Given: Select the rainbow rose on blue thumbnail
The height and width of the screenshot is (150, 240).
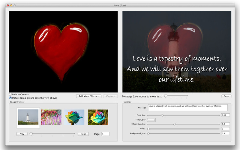Looking at the screenshot, I should [x=74, y=117].
